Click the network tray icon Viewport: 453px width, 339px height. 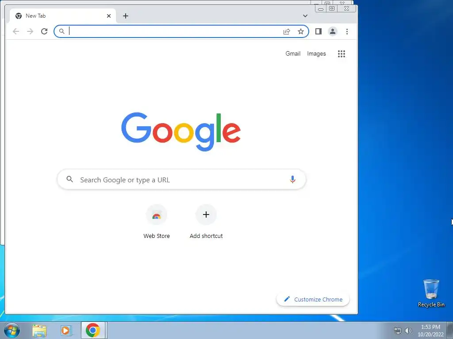(x=398, y=331)
